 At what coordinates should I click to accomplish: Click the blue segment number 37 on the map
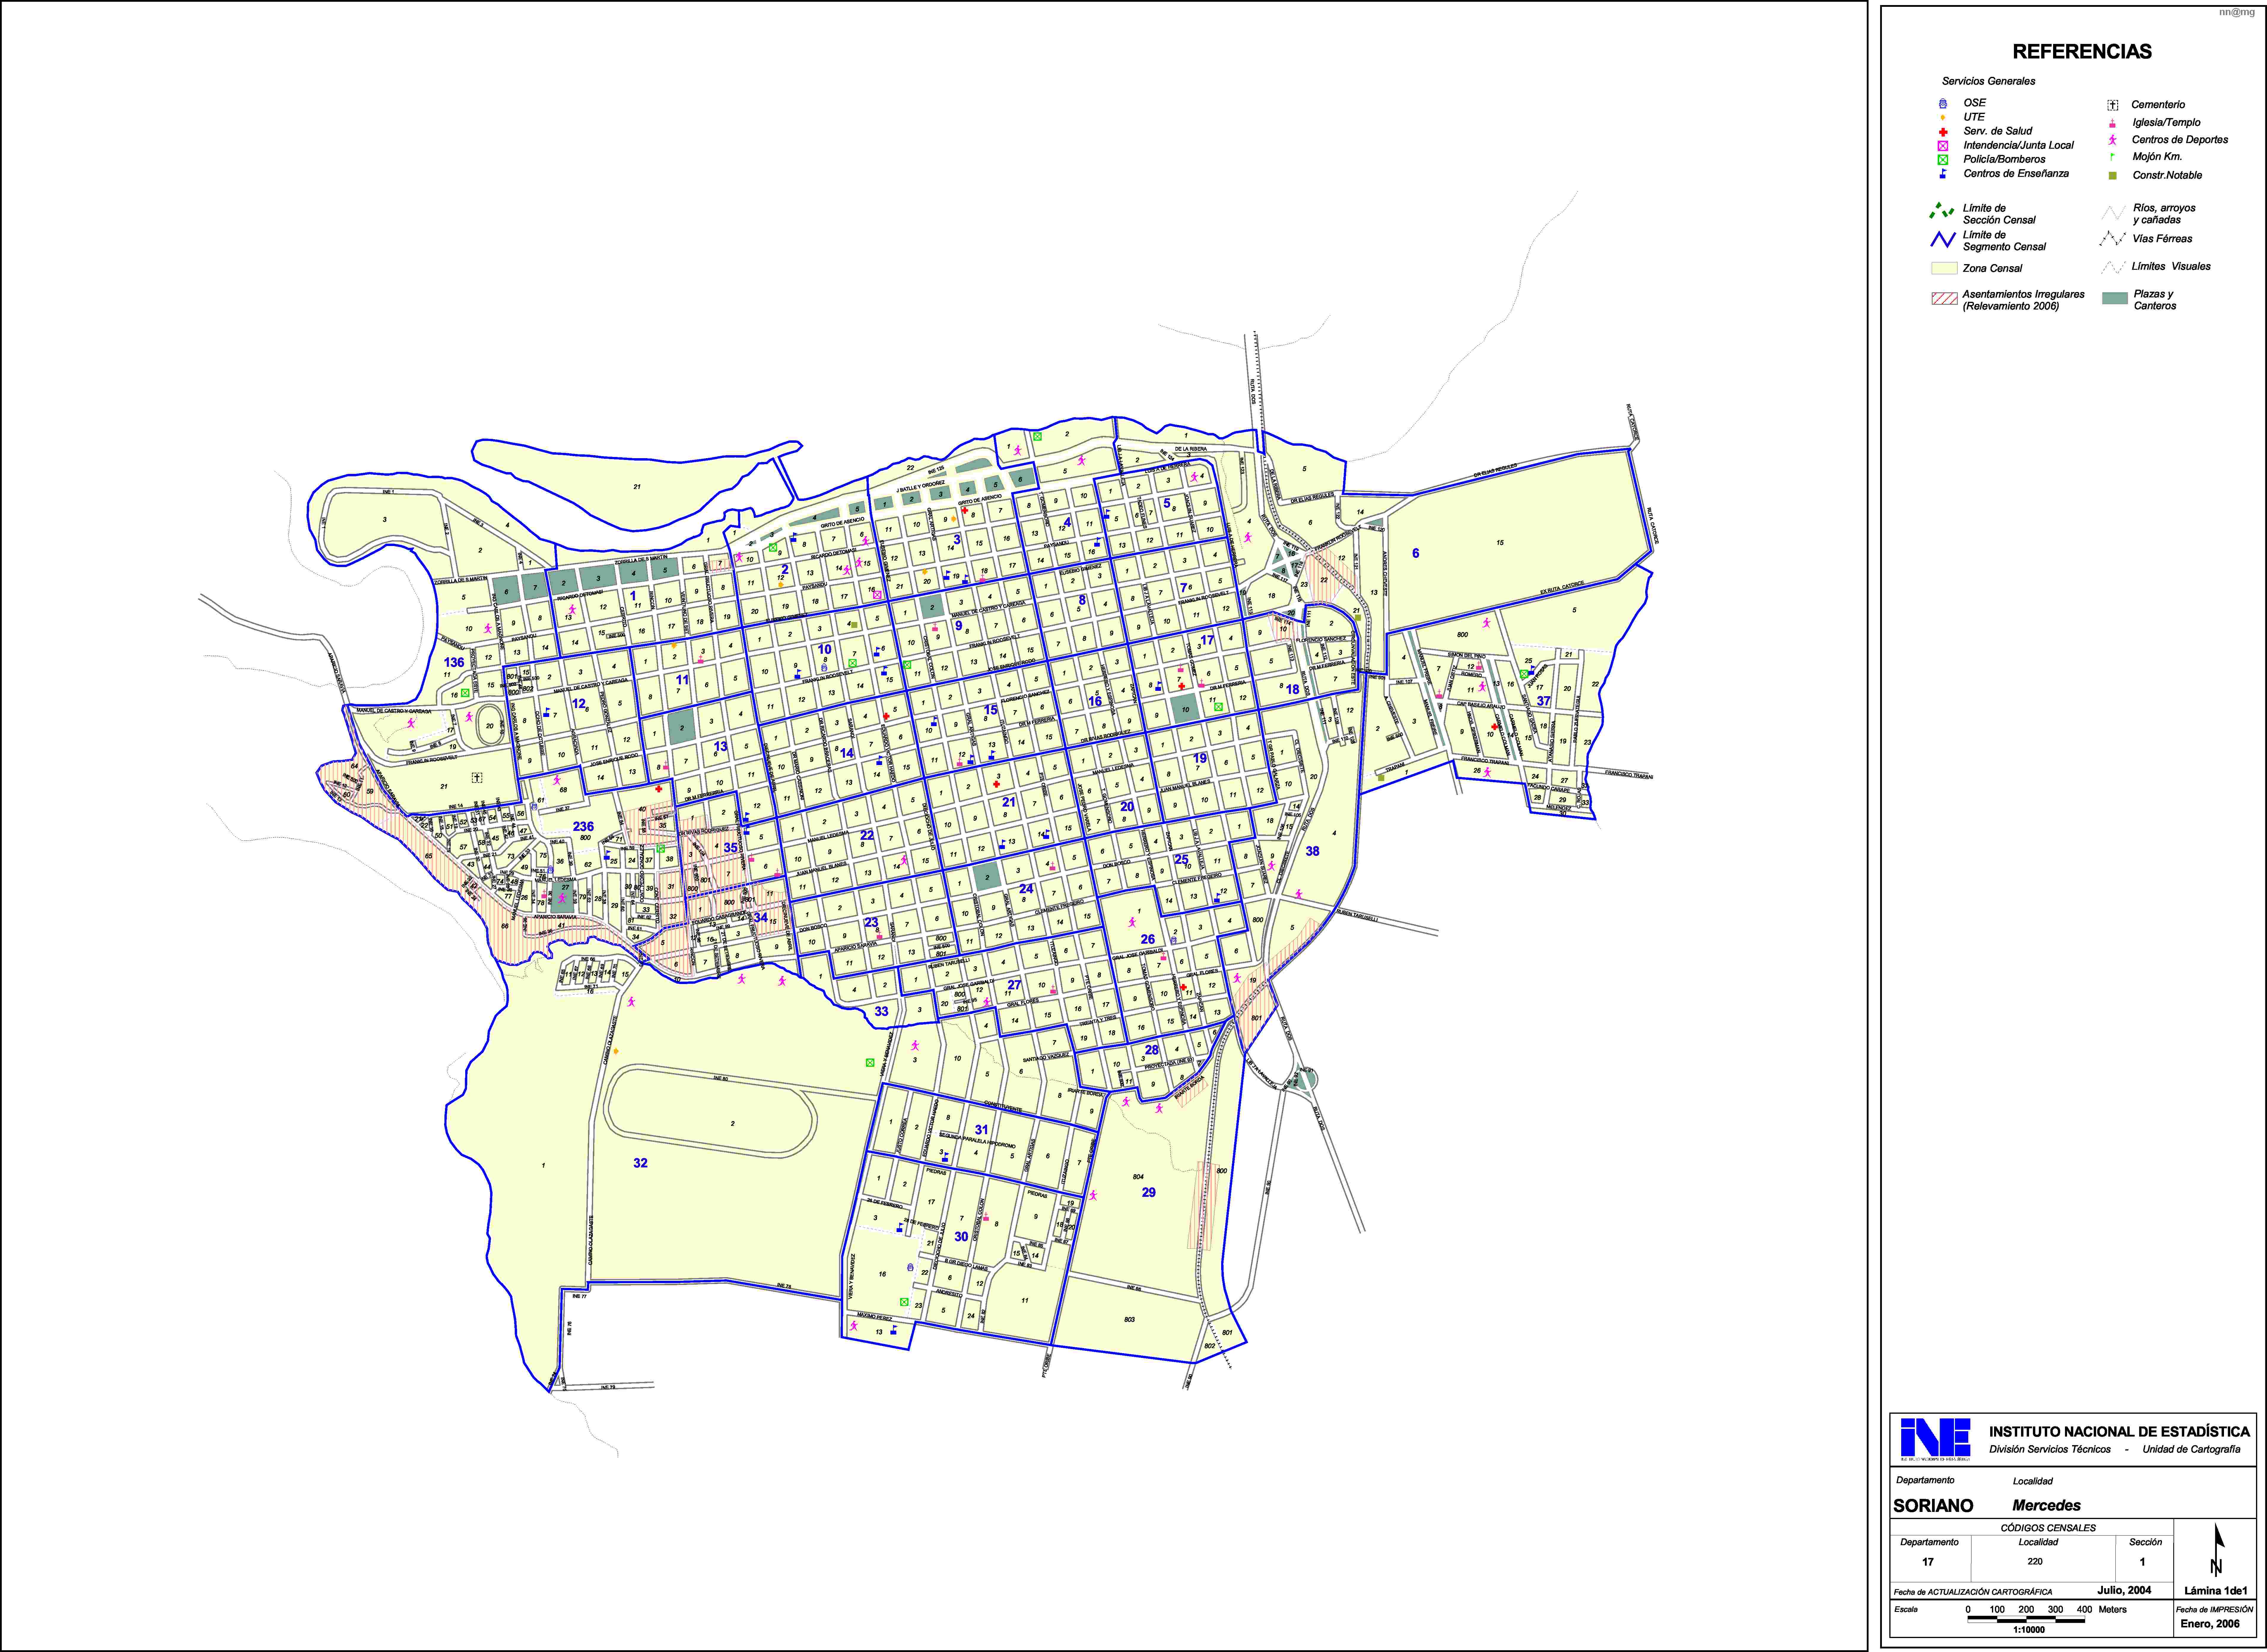coord(1543,701)
